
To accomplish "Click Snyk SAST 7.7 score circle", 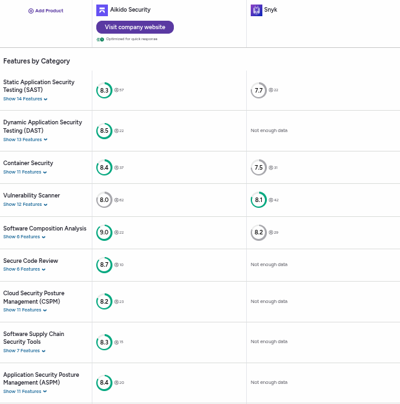I will (258, 90).
